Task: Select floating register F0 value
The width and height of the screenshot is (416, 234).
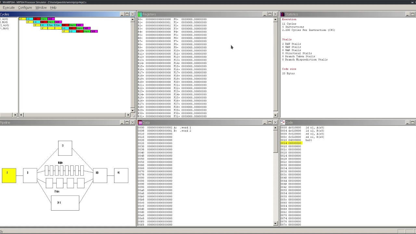Action: (194, 19)
